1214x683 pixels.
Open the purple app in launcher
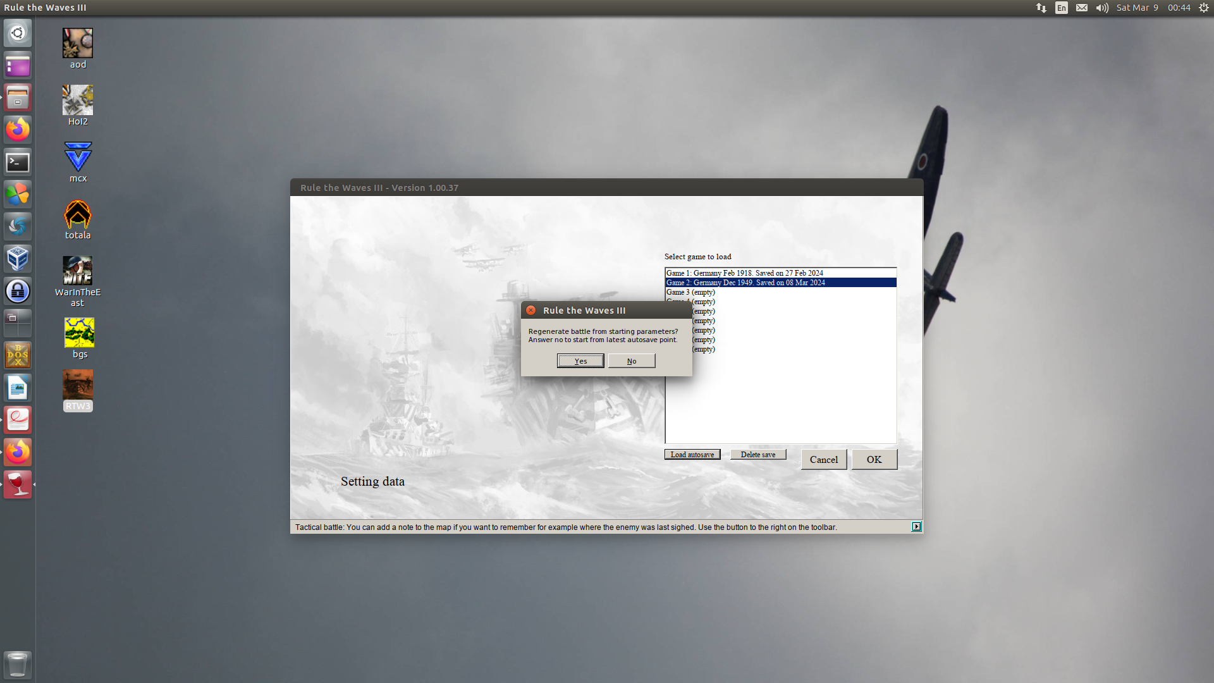pos(18,65)
